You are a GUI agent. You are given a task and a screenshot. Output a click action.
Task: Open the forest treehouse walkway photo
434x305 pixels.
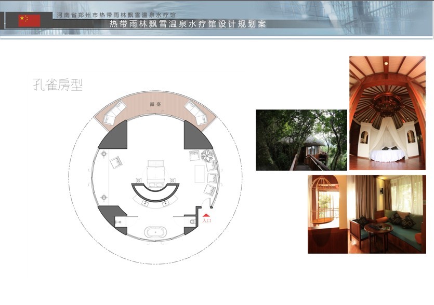(x=301, y=140)
